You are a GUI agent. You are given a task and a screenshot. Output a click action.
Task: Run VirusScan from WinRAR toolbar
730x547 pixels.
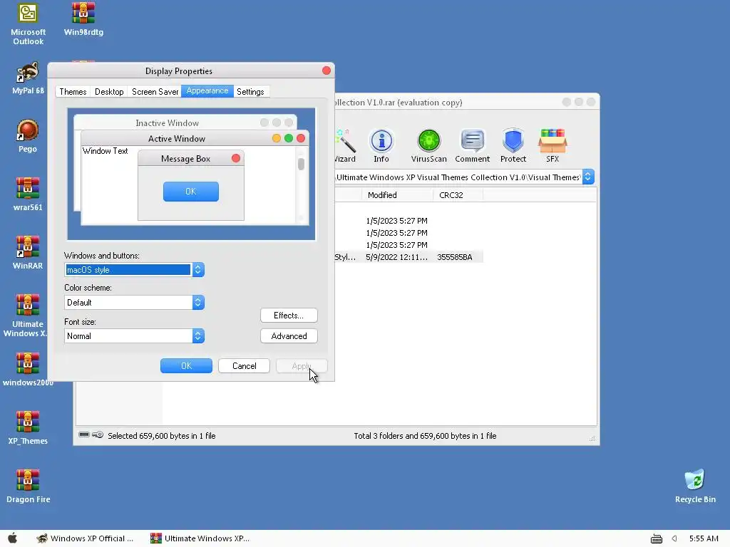pyautogui.click(x=428, y=146)
